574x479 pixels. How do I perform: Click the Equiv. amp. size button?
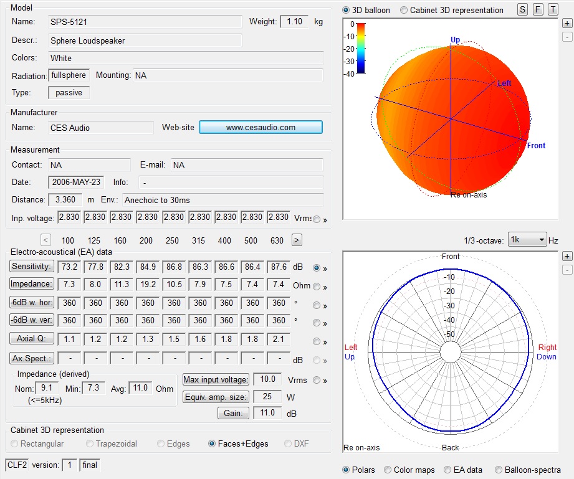216,397
